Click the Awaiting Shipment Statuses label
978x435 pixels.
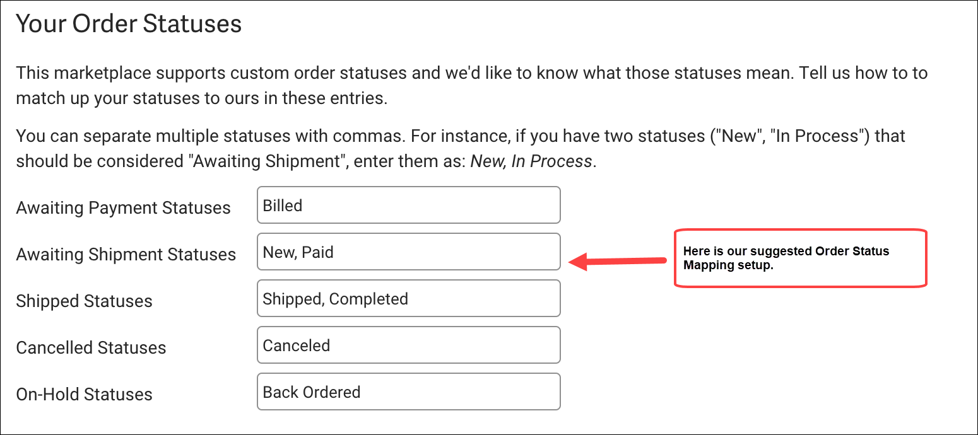click(126, 255)
